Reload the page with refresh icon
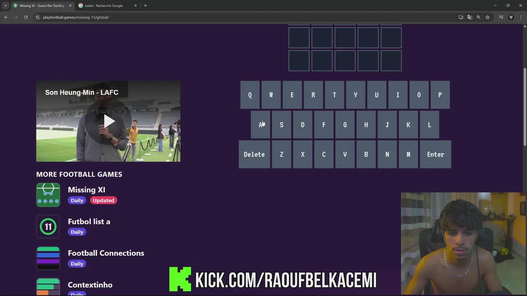527x296 pixels. tap(26, 17)
